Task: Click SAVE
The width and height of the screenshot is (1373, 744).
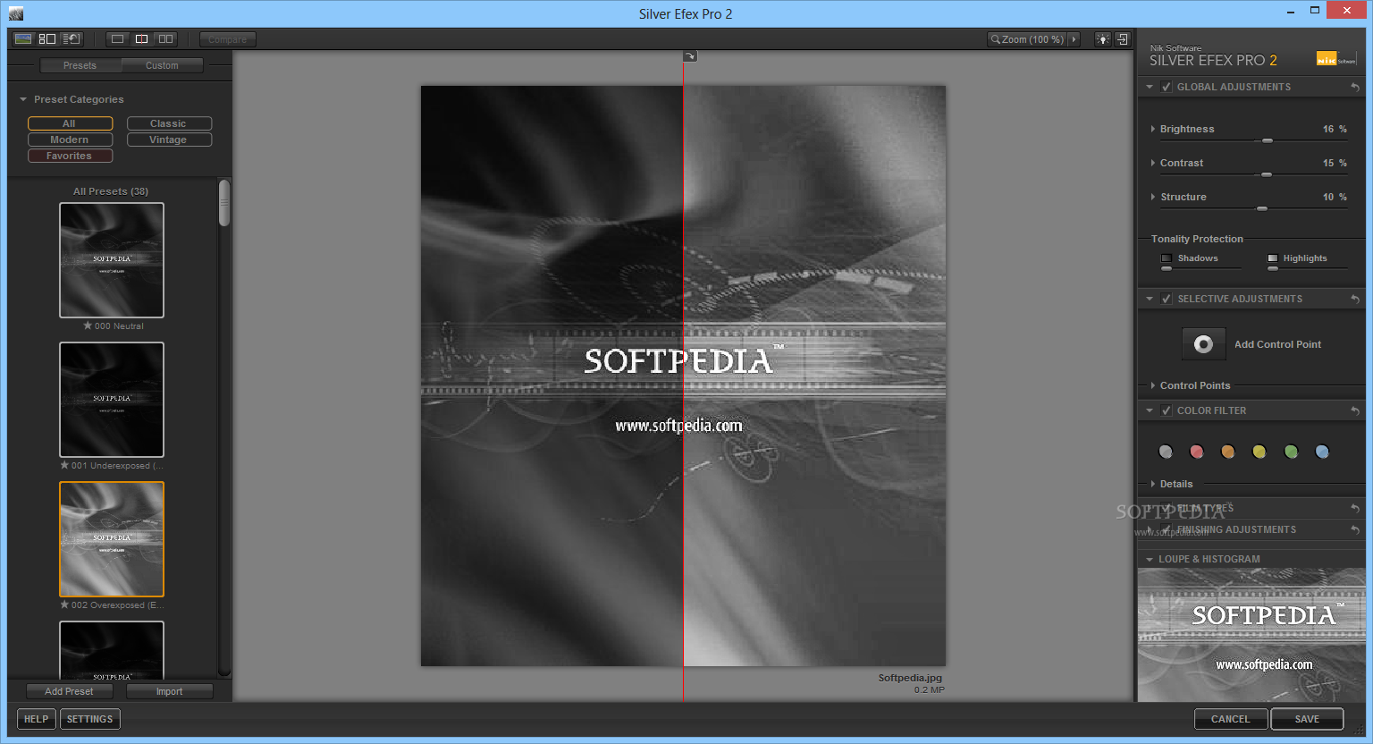Action: (1307, 719)
